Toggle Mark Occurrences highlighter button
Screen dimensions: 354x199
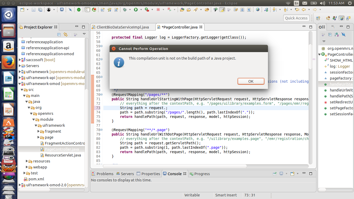(x=222, y=10)
